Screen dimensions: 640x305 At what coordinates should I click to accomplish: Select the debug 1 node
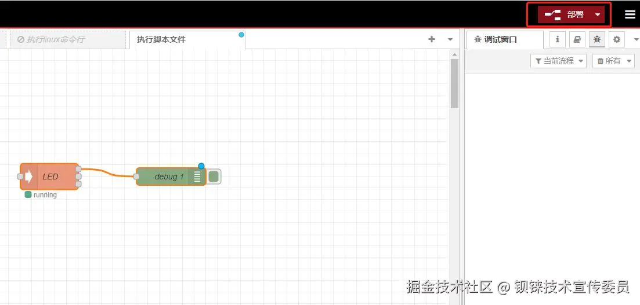pos(171,177)
